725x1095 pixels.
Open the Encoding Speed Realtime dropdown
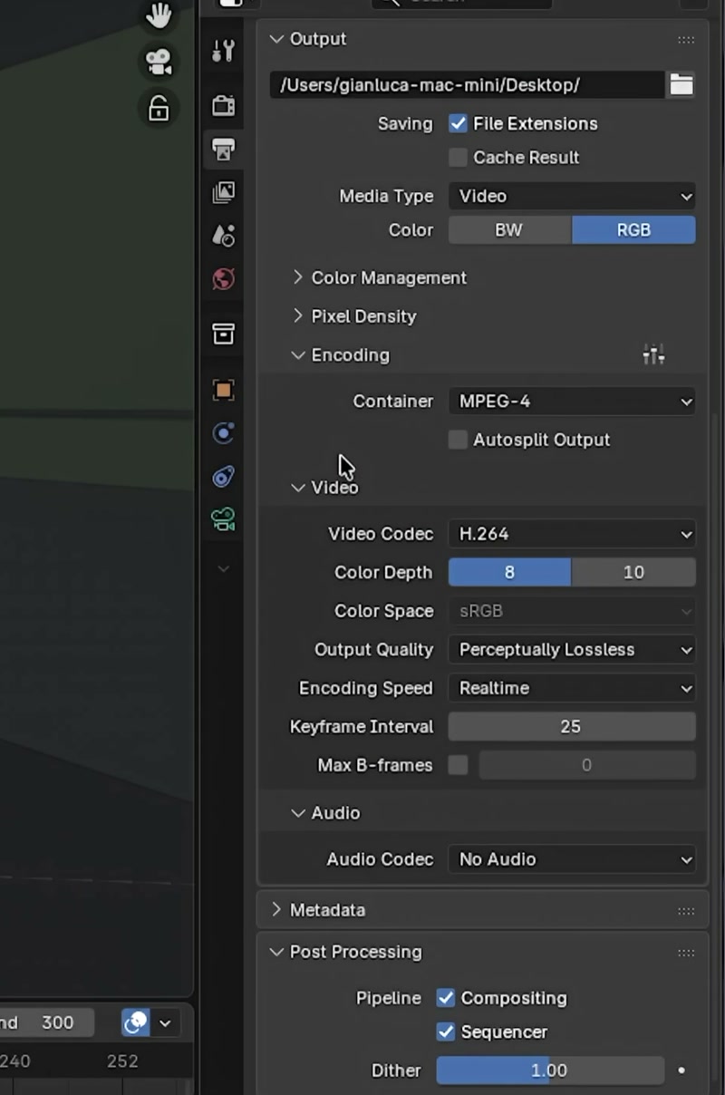[572, 688]
